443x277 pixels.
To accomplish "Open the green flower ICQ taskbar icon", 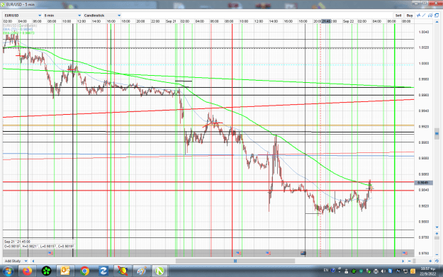I will click(46, 271).
